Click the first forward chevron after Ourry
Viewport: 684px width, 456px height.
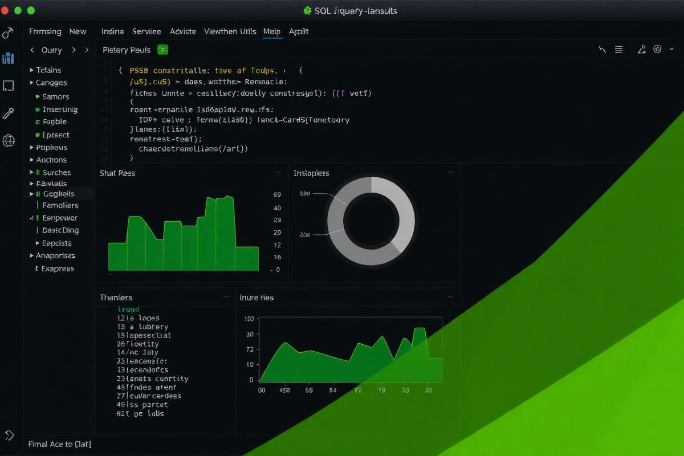click(x=74, y=50)
